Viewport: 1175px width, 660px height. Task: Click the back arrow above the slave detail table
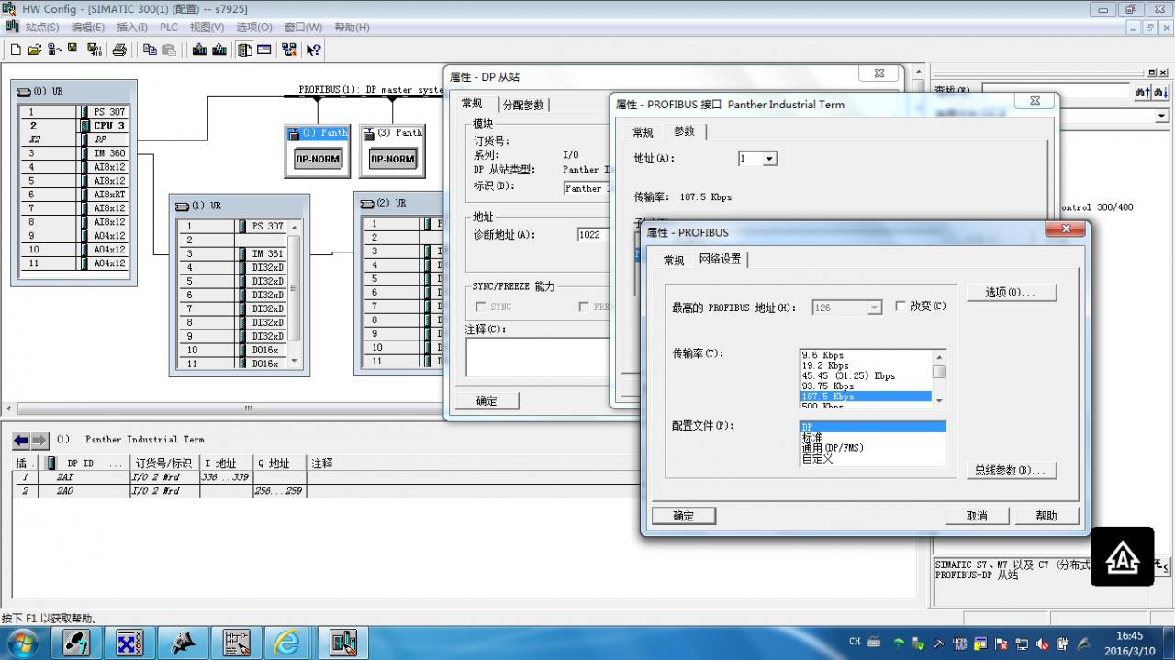pos(21,441)
